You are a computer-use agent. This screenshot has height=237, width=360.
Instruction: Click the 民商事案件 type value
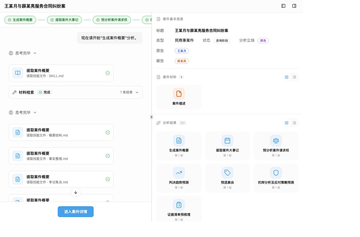click(x=184, y=40)
